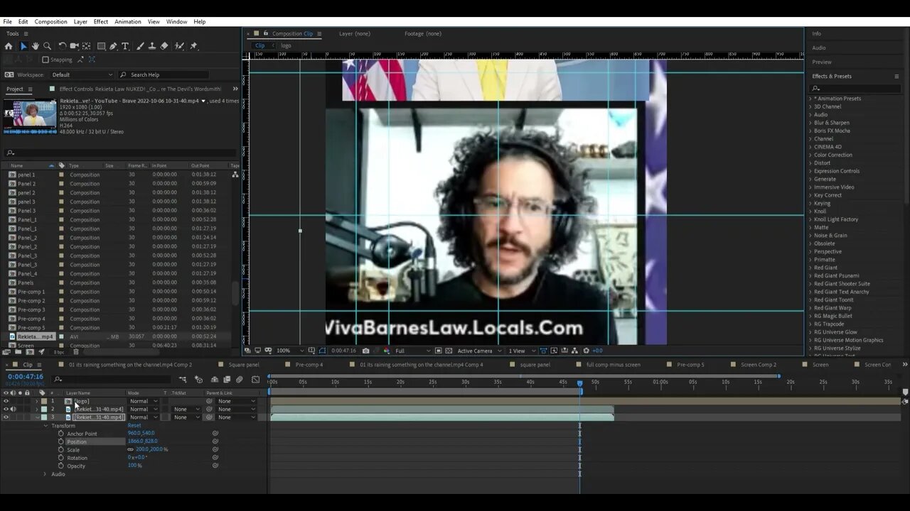Click Reset next to Transform
Viewport: 910px width, 511px height.
coord(134,426)
